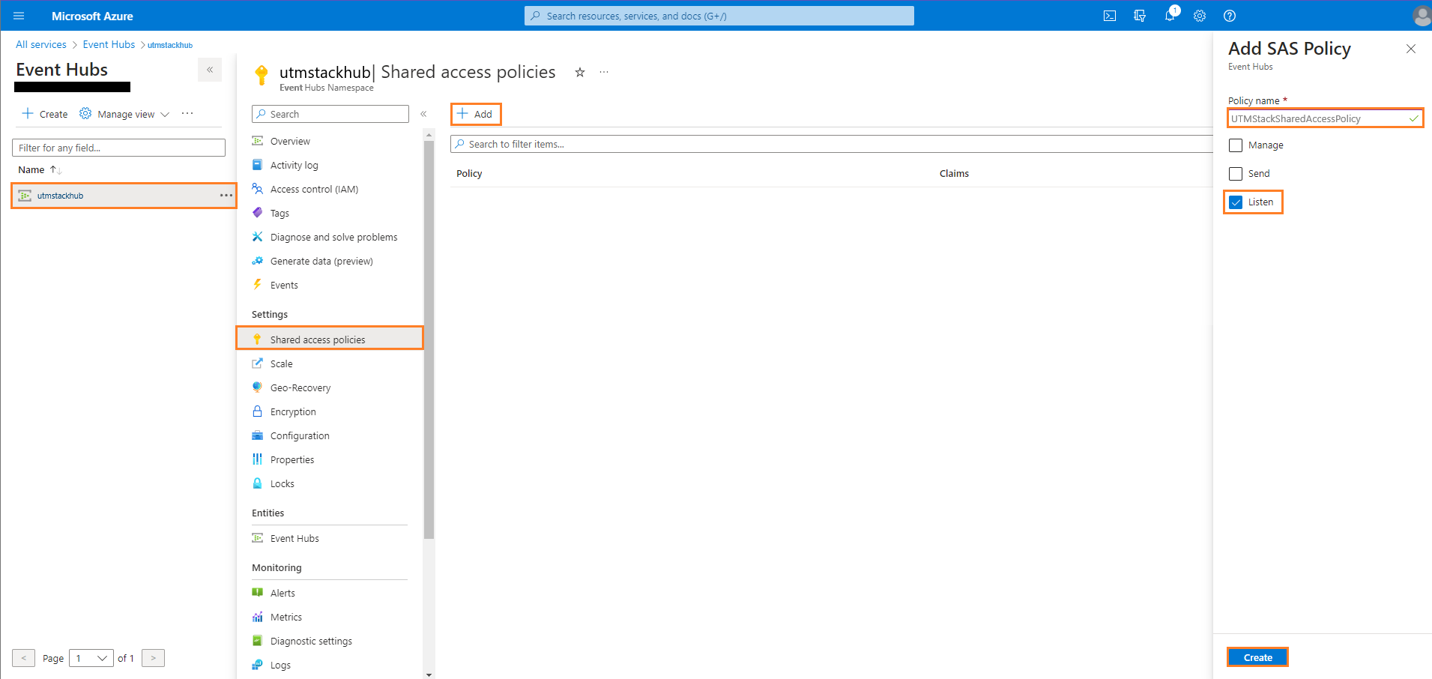
Task: Click the Add policy button
Action: (x=476, y=114)
